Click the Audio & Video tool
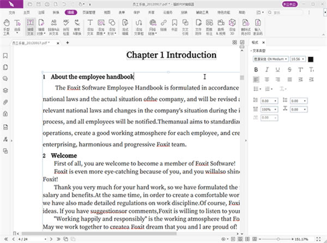327x243 pixels. pos(221,27)
